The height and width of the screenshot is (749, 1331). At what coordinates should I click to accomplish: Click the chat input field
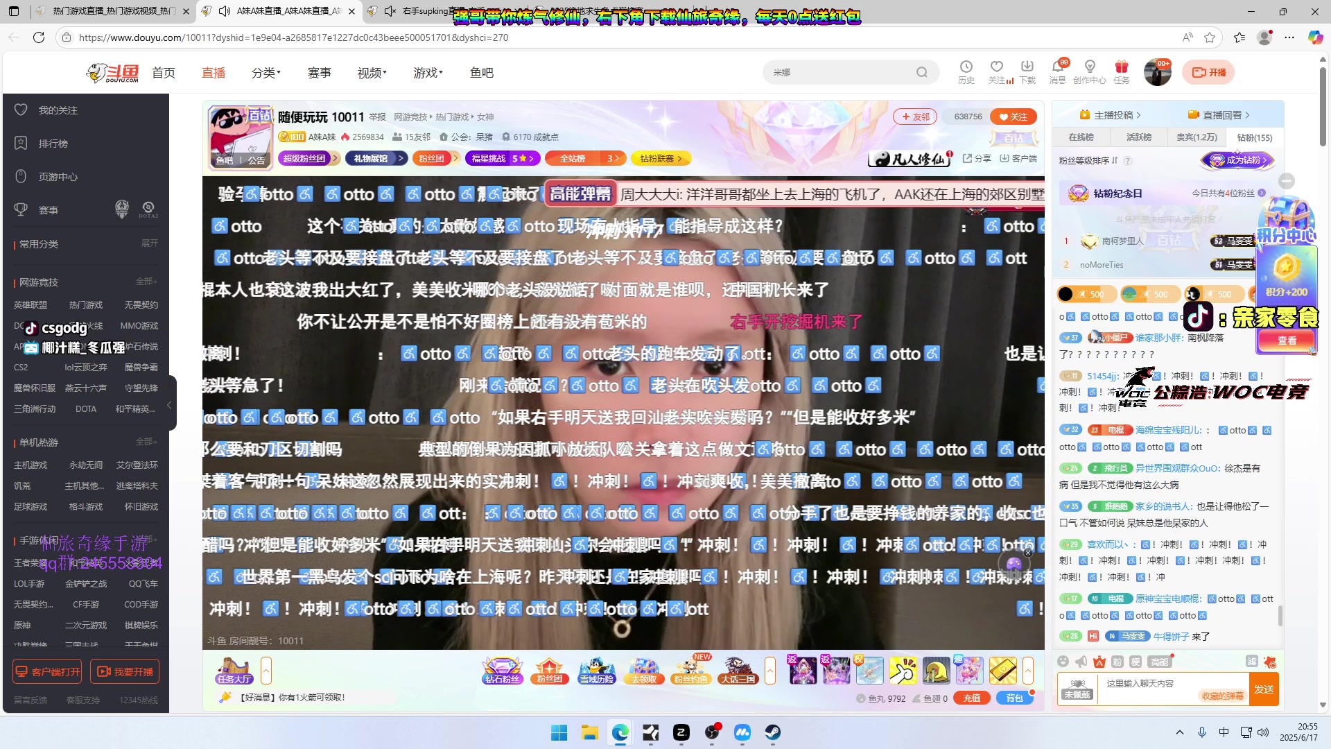1174,689
